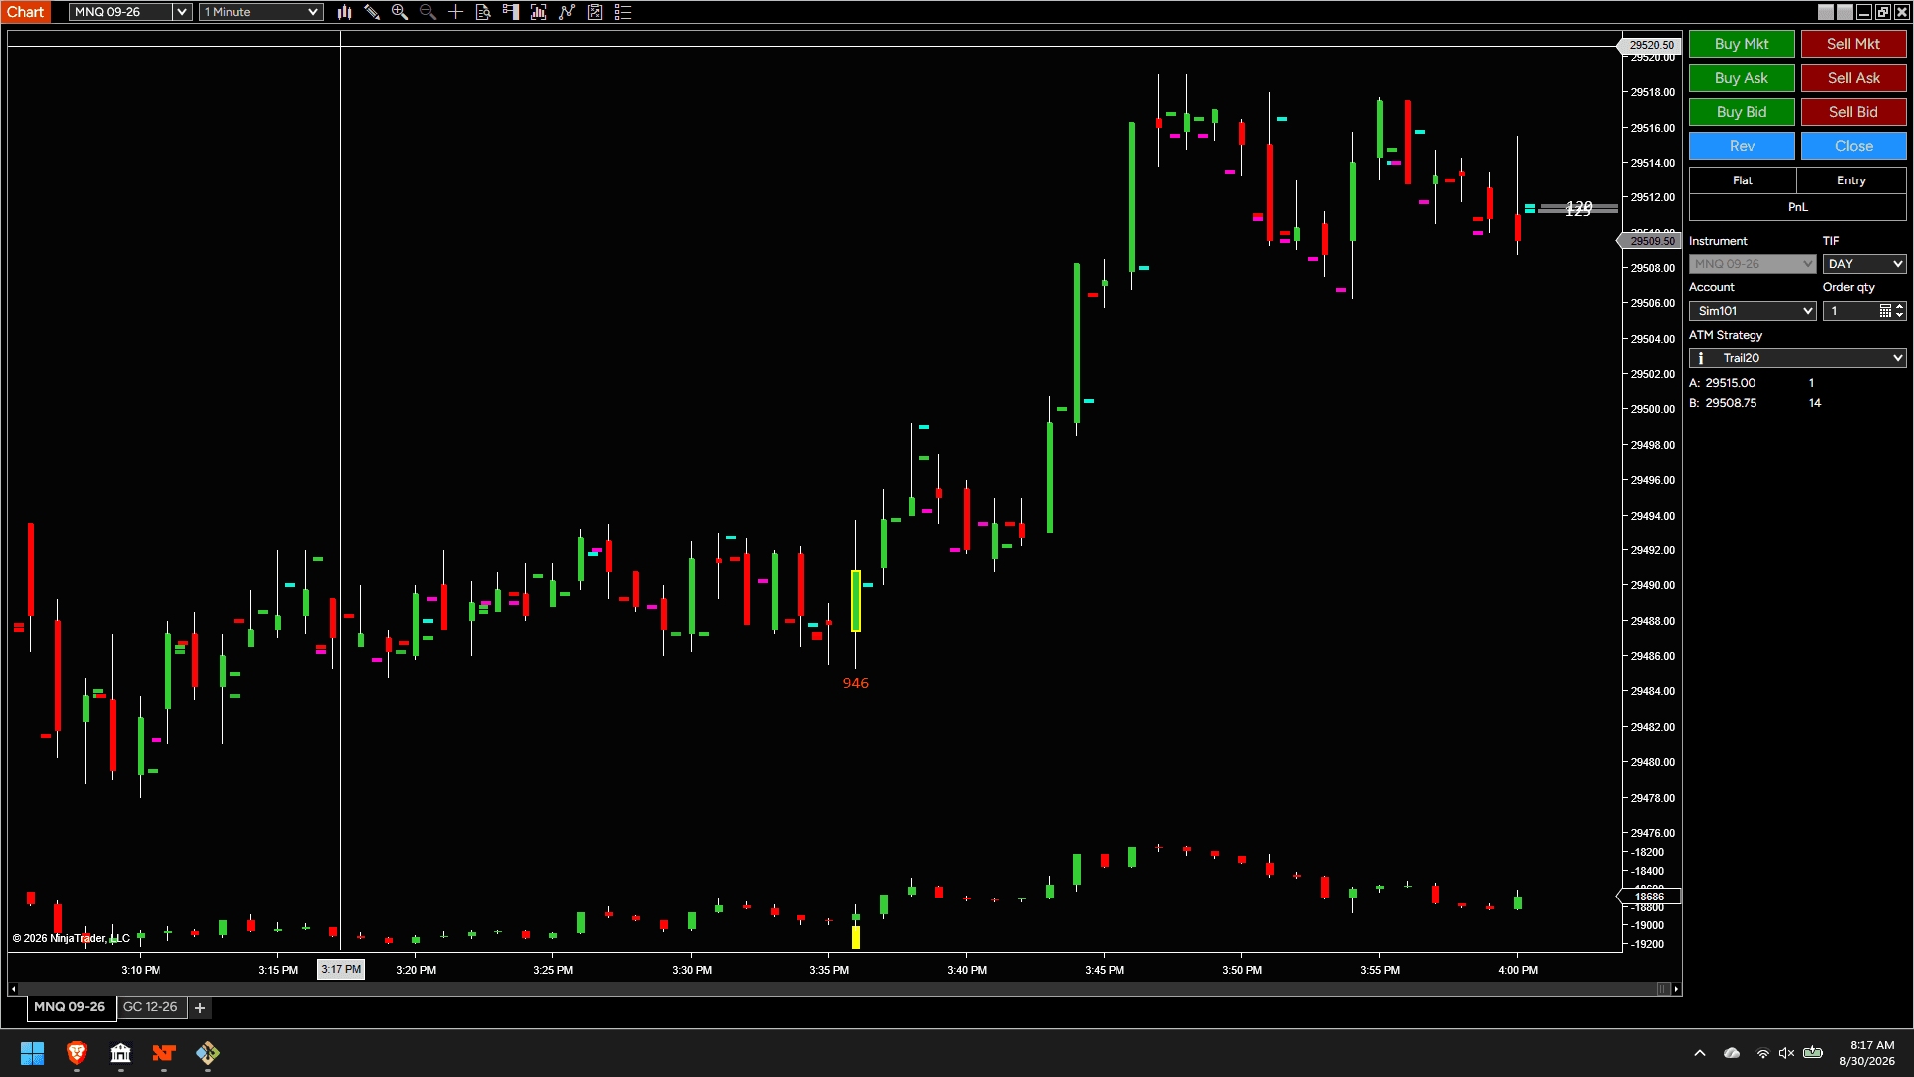Click the 946 label under highlighted candle
Image resolution: width=1914 pixels, height=1077 pixels.
tap(855, 683)
